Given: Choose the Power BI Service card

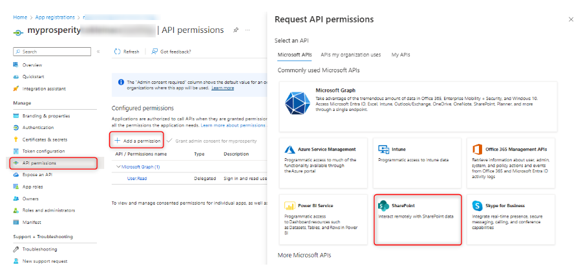Looking at the screenshot, I should click(x=323, y=219).
